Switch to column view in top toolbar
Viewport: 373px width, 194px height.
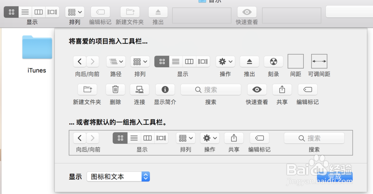38,12
